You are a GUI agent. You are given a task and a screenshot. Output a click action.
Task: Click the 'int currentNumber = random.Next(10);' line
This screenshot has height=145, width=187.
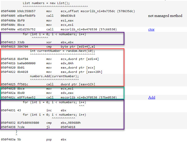(x=62, y=51)
